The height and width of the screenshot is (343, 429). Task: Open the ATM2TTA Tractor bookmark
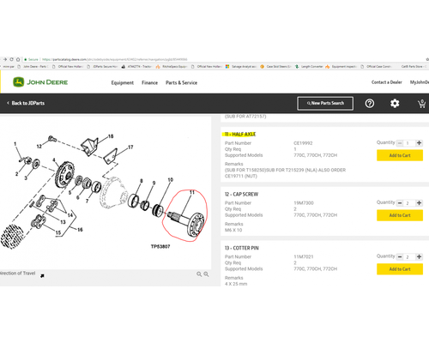click(x=136, y=67)
